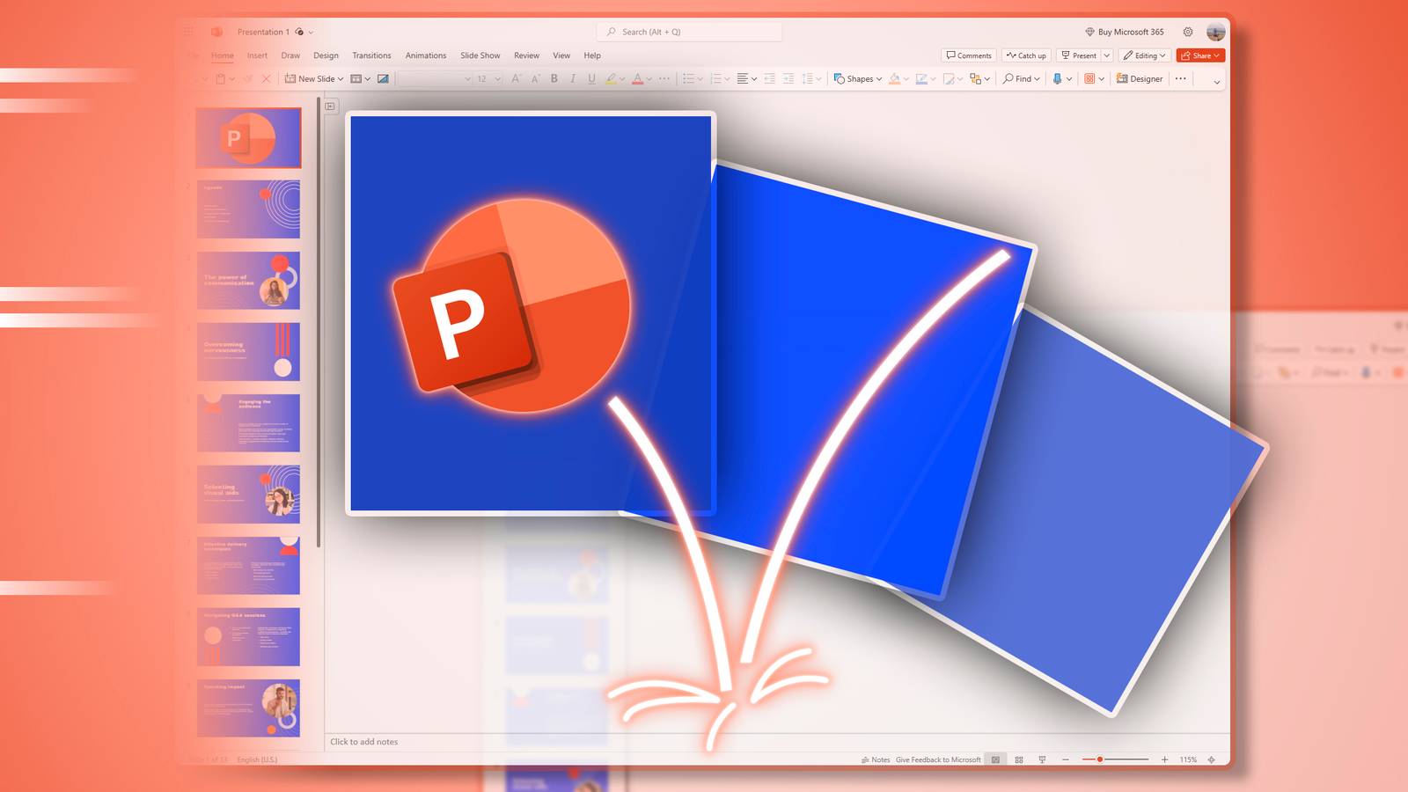
Task: Zoom out with the minus icon
Action: tap(1066, 759)
